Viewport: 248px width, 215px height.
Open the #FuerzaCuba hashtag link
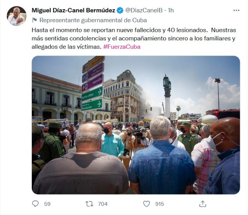point(122,47)
